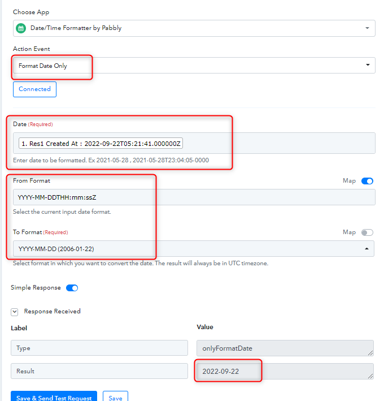The width and height of the screenshot is (384, 401).
Task: Click the green Date/Time Formatter app icon
Action: click(21, 28)
